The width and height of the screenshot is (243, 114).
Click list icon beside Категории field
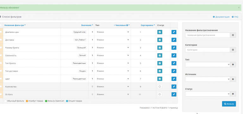[x=233, y=50]
